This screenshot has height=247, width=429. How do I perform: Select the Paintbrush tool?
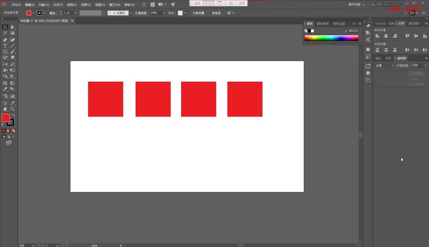point(12,51)
